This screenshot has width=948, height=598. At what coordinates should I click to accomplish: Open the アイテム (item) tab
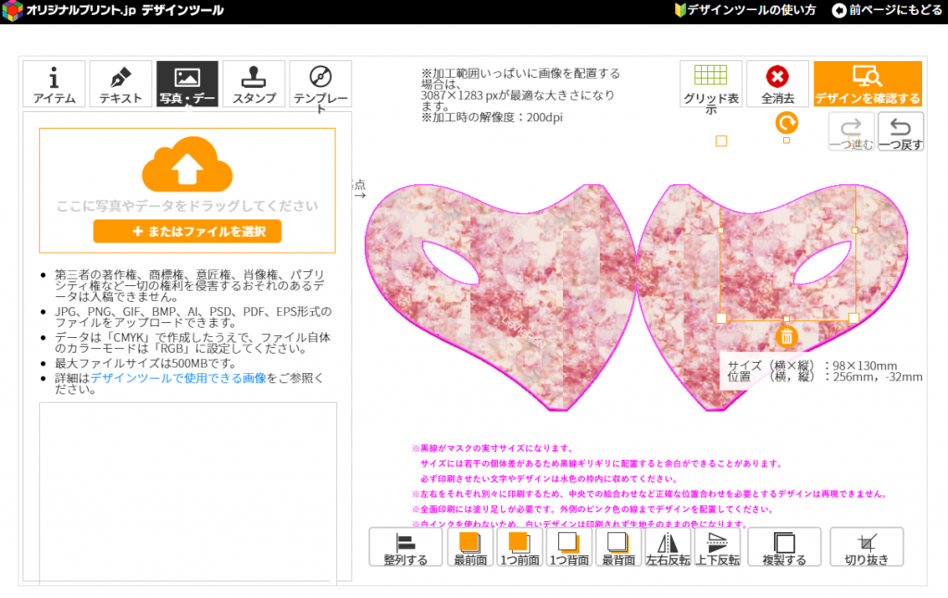(54, 83)
